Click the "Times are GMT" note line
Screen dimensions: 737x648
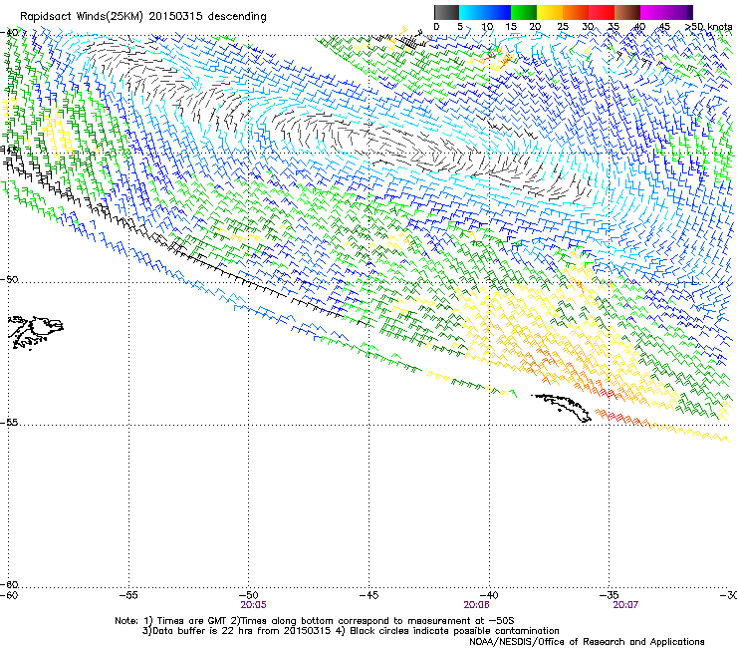[x=315, y=621]
